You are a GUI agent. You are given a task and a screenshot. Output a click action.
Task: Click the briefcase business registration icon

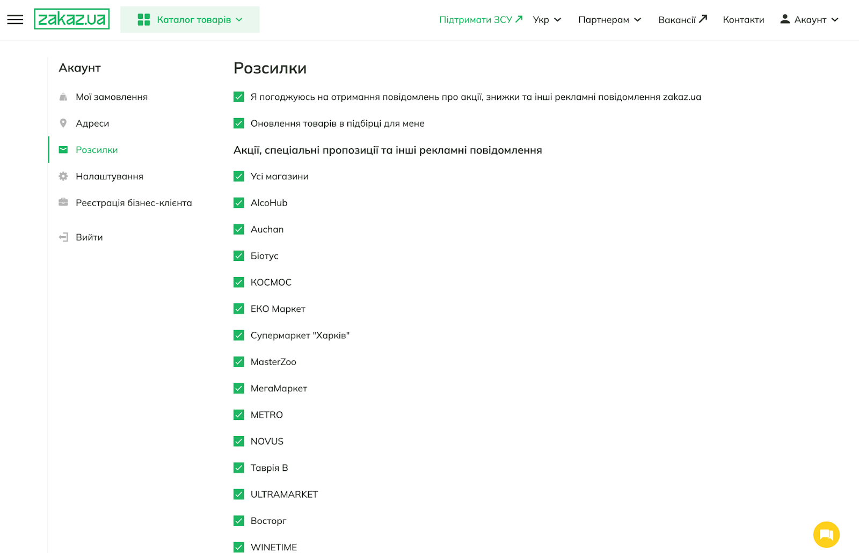63,202
